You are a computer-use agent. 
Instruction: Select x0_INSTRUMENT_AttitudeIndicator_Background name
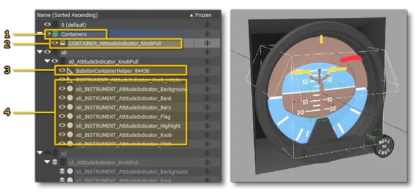tap(131, 89)
